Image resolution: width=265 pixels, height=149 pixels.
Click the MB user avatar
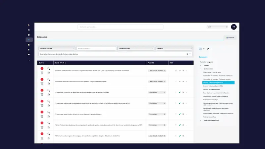point(234,27)
